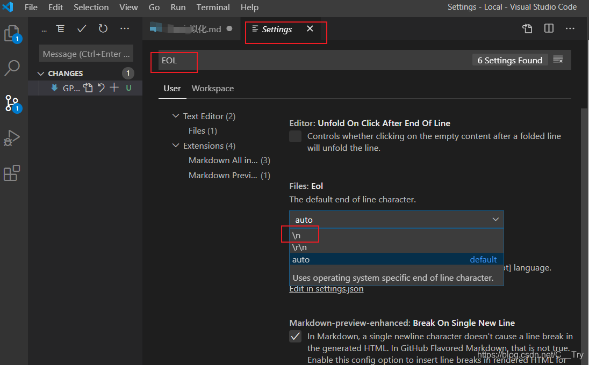Select auto default option in Eol list
Viewport: 589px width, 365px height.
click(x=396, y=259)
